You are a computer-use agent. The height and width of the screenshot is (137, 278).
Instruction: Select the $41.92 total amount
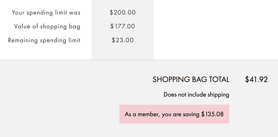(256, 79)
